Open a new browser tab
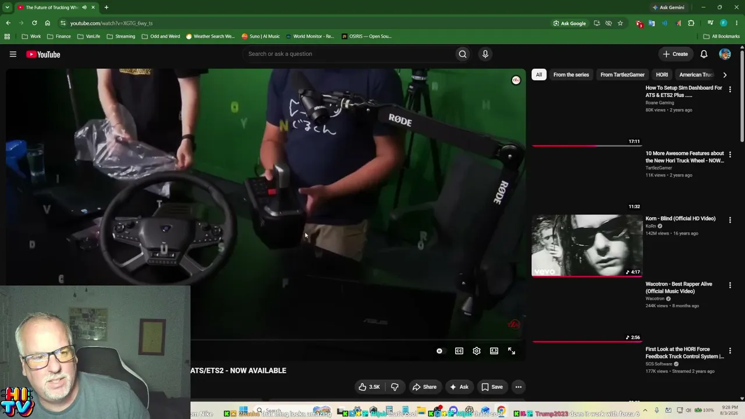 click(106, 8)
